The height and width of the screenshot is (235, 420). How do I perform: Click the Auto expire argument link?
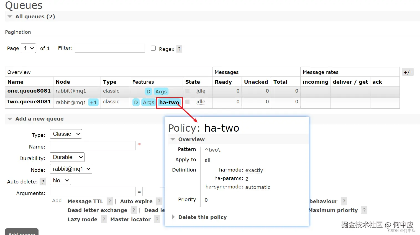pos(136,201)
